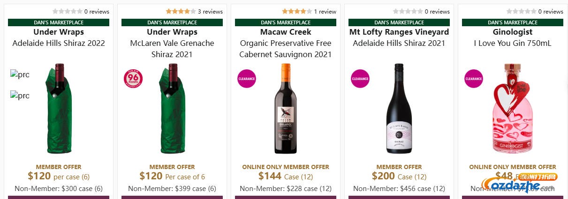Screen dimensions: 568x199
Task: Click the $200 Case (12) member offer price
Action: (399, 177)
